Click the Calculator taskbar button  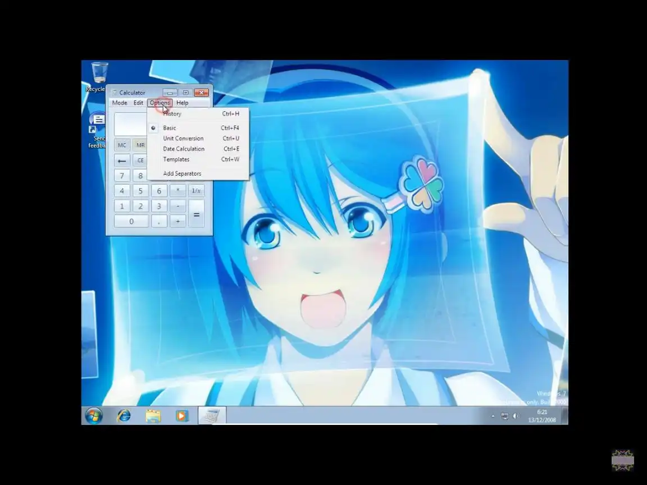click(x=212, y=416)
